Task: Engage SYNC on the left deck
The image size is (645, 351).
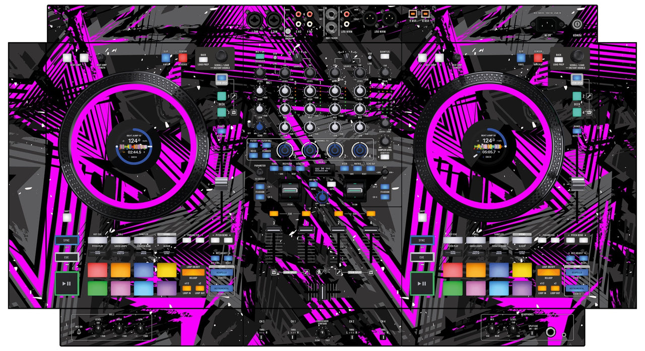Action: tap(67, 240)
